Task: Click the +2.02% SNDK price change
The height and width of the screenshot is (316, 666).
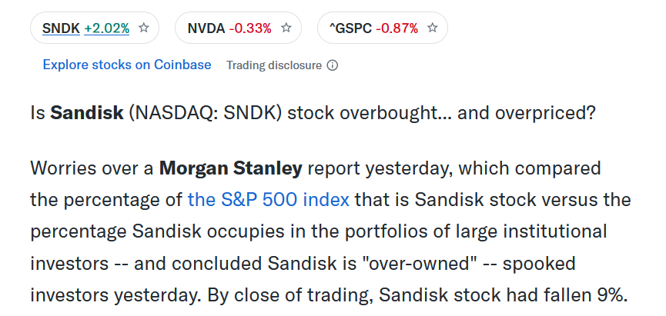Action: pyautogui.click(x=106, y=28)
